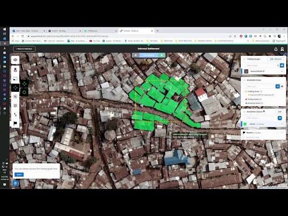Image resolution: width=288 pixels, height=216 pixels.
Task: Toggle layer visibility eye icon in left toolbar
Action: pyautogui.click(x=15, y=60)
